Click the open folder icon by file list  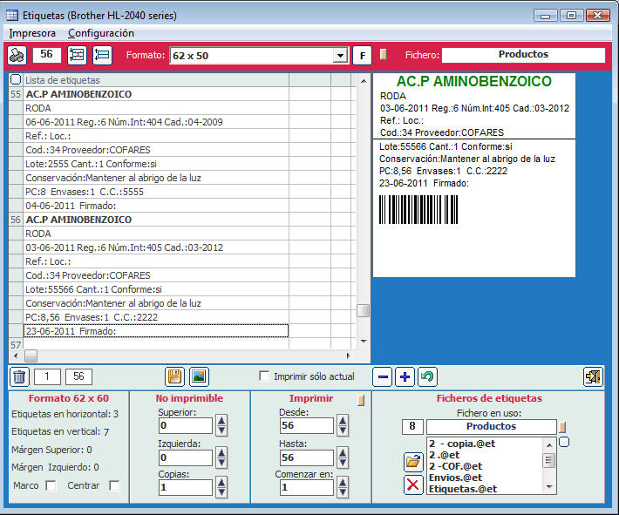413,462
